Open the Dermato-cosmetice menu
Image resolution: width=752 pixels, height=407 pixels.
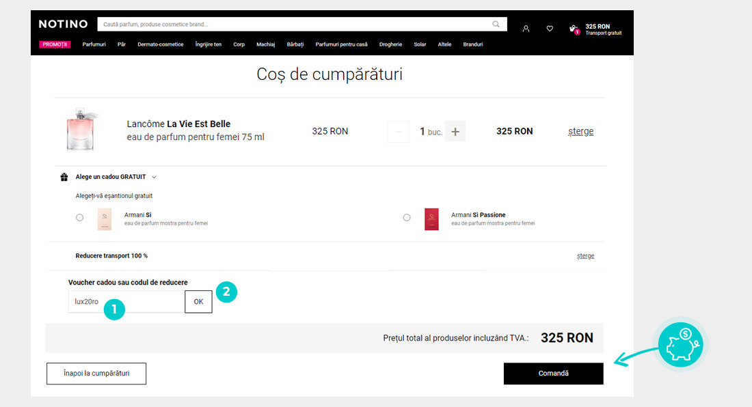[x=161, y=44]
